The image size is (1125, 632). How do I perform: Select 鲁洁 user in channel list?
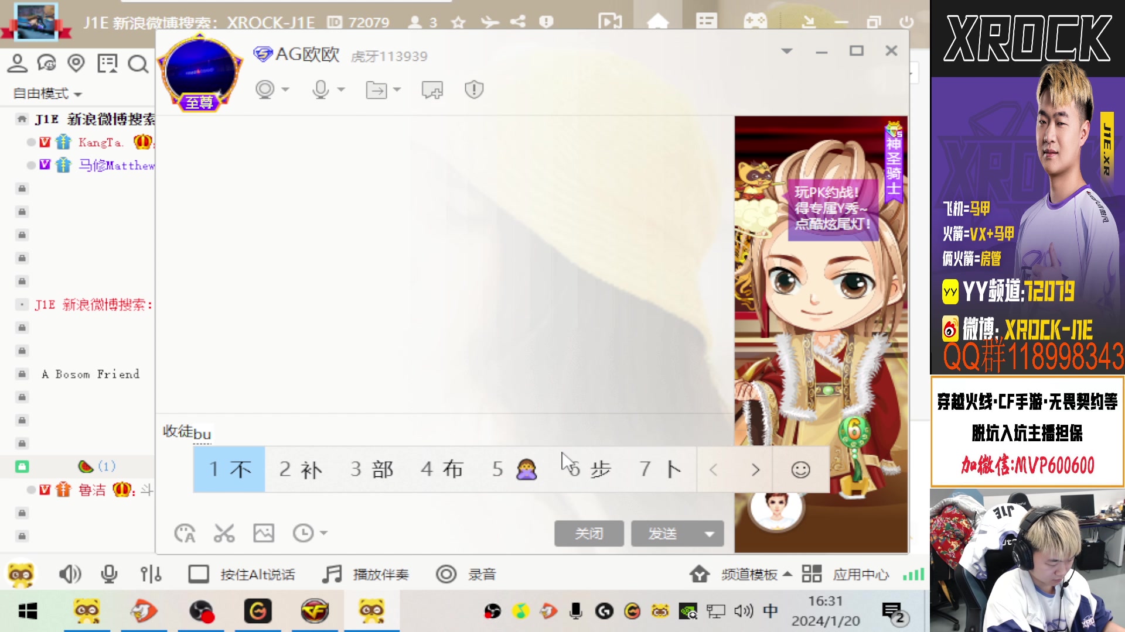92,490
